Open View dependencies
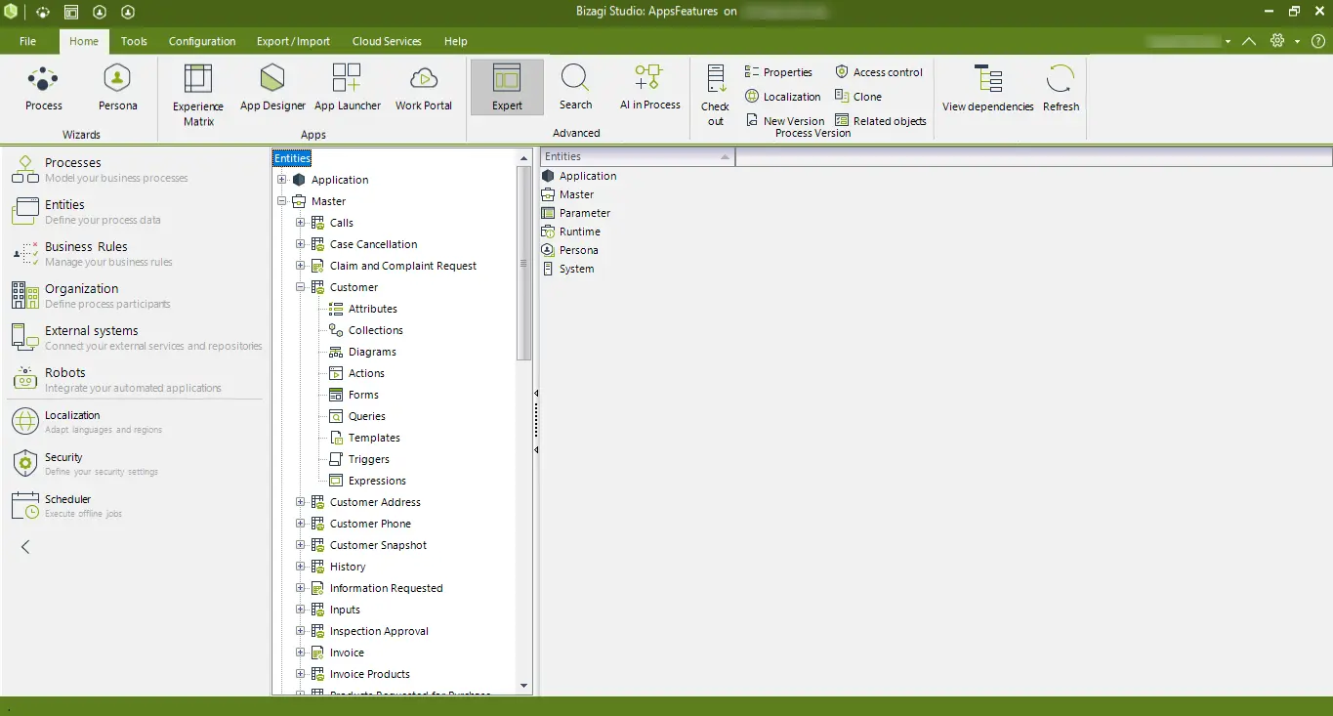1333x716 pixels. click(987, 88)
